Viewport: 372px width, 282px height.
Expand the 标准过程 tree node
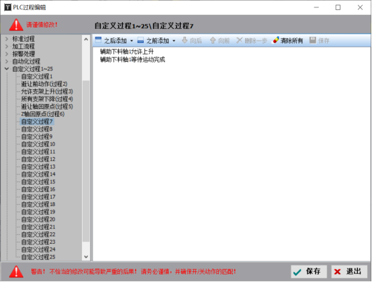click(7, 39)
